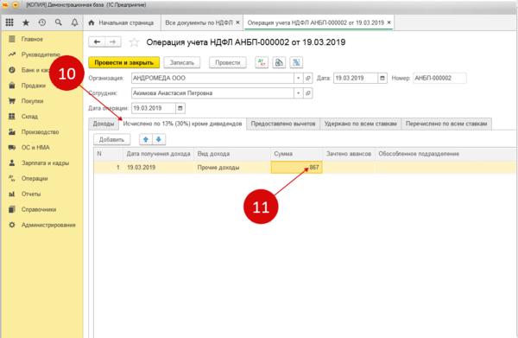Open Зарплата и кадры section

coord(45,163)
